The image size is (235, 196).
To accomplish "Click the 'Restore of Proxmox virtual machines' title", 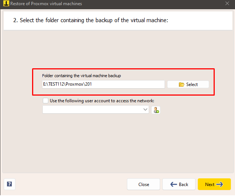I will [x=46, y=4].
